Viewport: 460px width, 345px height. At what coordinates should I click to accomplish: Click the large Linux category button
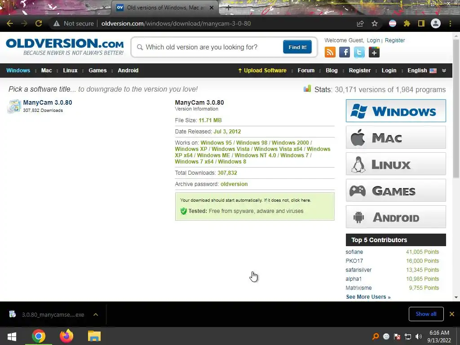396,164
